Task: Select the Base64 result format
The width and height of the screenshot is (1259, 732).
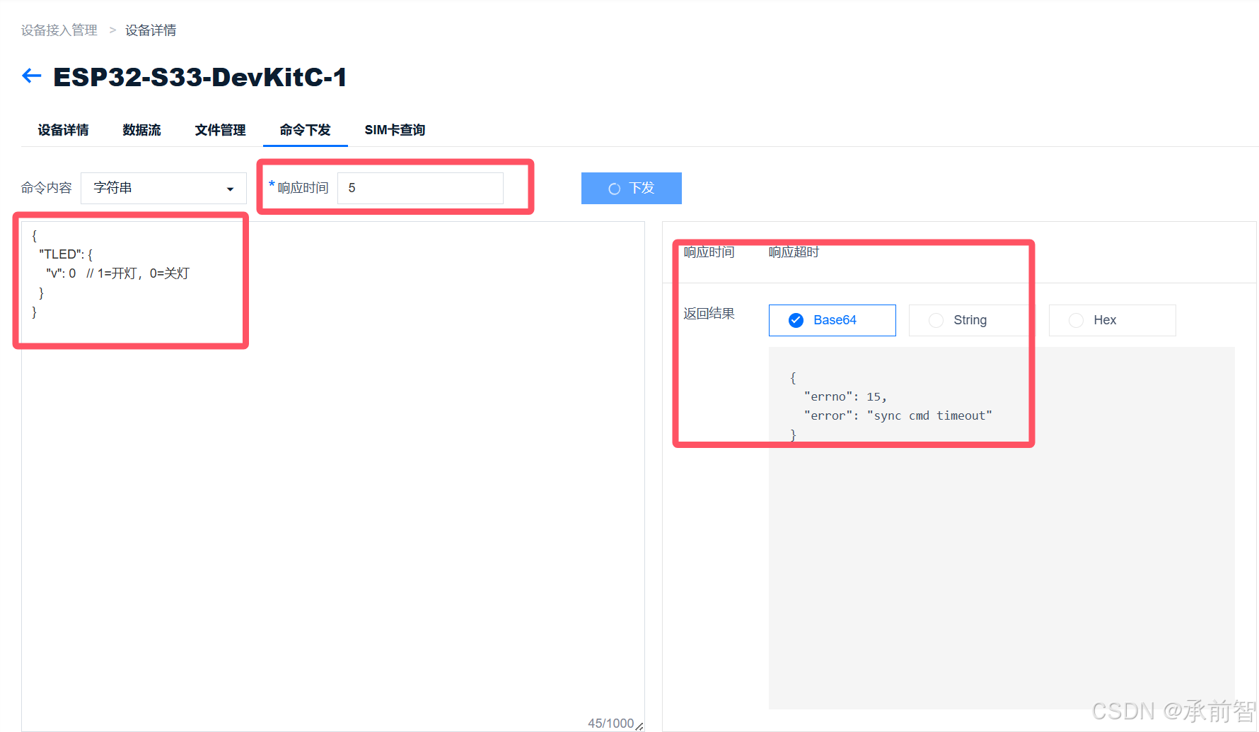Action: [832, 320]
